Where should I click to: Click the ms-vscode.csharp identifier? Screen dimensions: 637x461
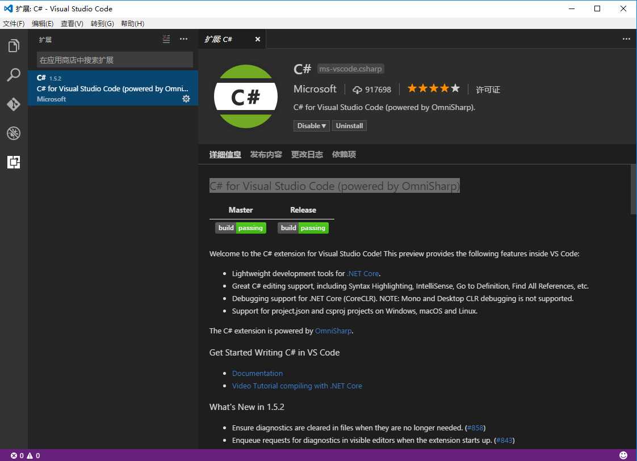click(x=350, y=69)
